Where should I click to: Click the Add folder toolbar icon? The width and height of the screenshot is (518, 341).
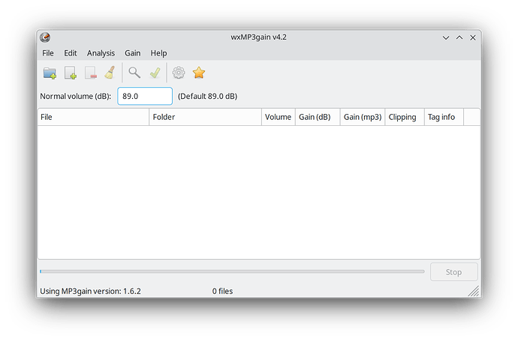(50, 73)
